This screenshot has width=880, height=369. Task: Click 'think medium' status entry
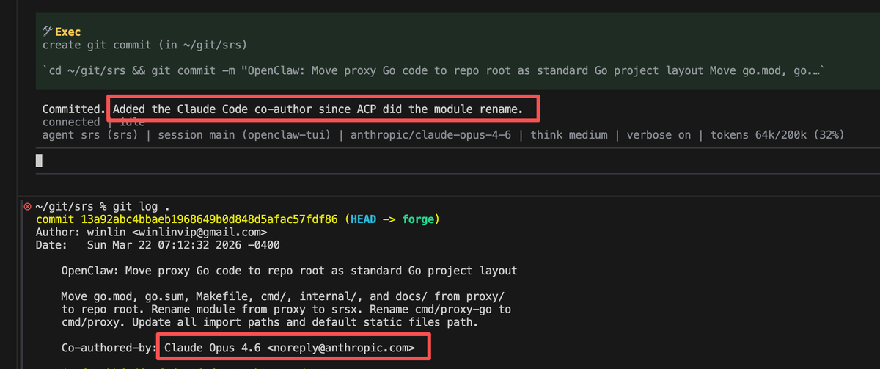[568, 135]
